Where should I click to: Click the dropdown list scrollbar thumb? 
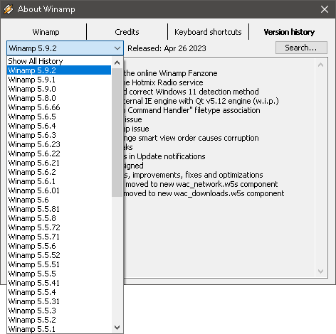click(117, 132)
